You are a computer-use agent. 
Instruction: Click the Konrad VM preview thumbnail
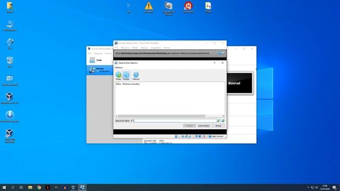pyautogui.click(x=240, y=83)
